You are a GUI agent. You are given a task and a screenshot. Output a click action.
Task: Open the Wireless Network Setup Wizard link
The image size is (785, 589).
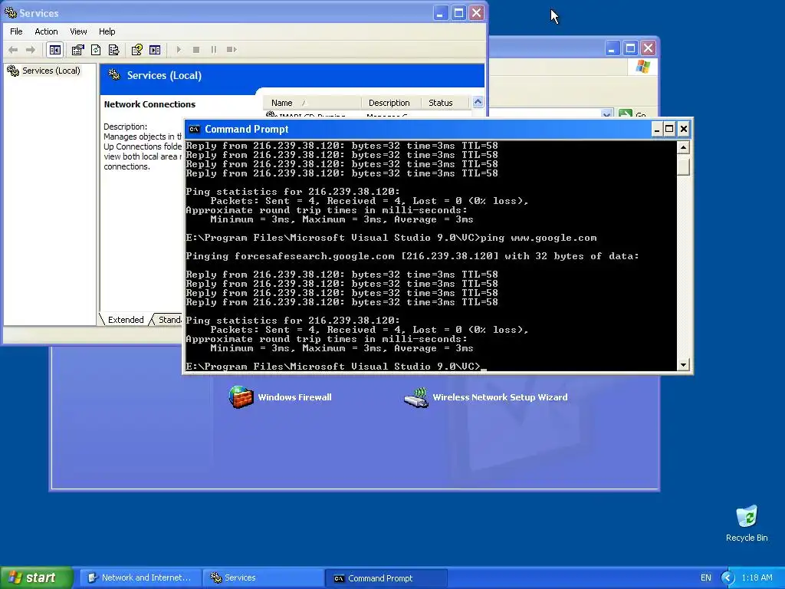click(500, 397)
